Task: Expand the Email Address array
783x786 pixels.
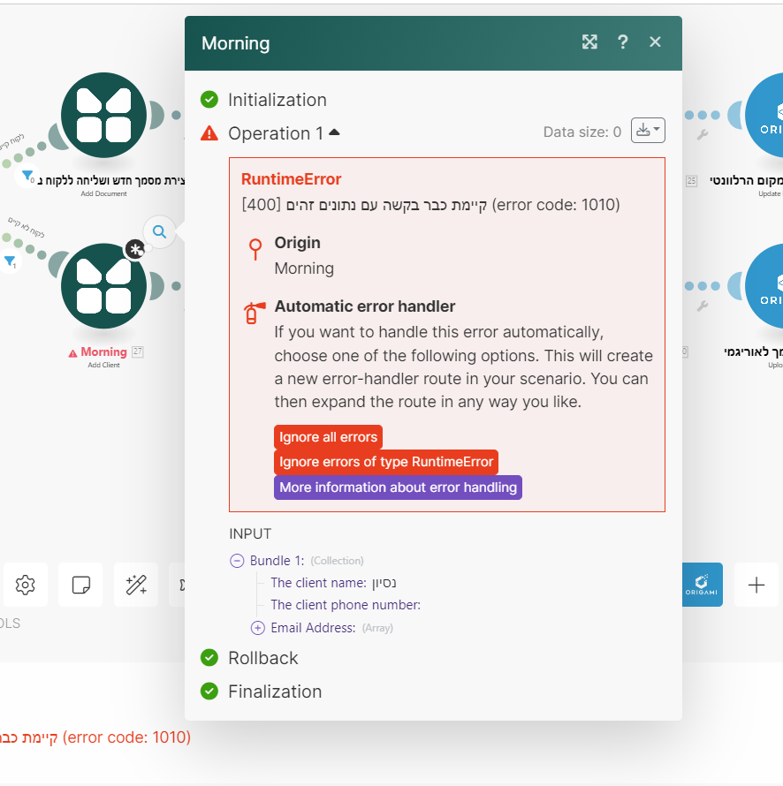Action: [x=258, y=628]
